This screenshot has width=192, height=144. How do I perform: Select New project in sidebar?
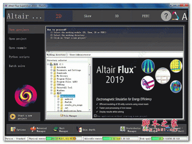point(26,30)
